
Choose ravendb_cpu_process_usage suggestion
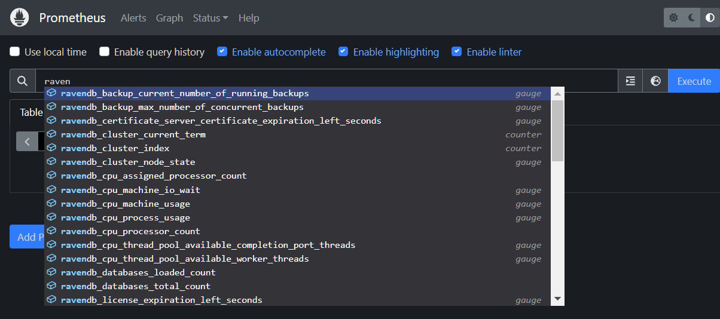pos(298,217)
